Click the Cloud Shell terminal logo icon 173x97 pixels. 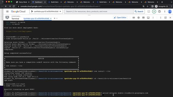pyautogui.click(x=7, y=18)
